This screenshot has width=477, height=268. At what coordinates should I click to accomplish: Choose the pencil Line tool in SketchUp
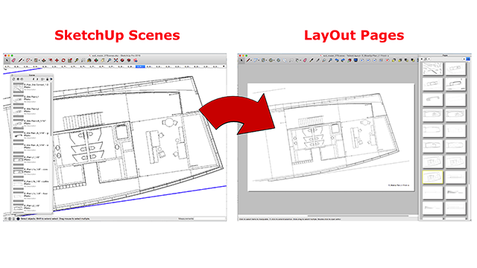coord(20,60)
